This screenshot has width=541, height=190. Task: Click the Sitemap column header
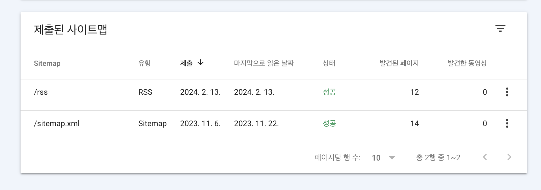coord(47,63)
